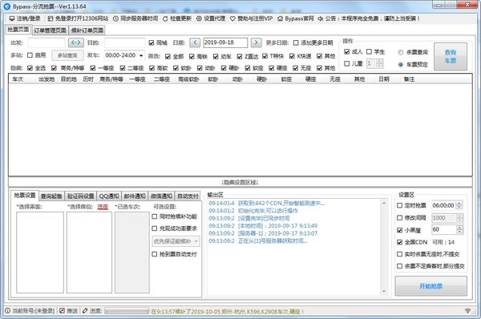Click scroll-down arrow of 输出区 log
Screen dimensions: 481x319
[384, 291]
